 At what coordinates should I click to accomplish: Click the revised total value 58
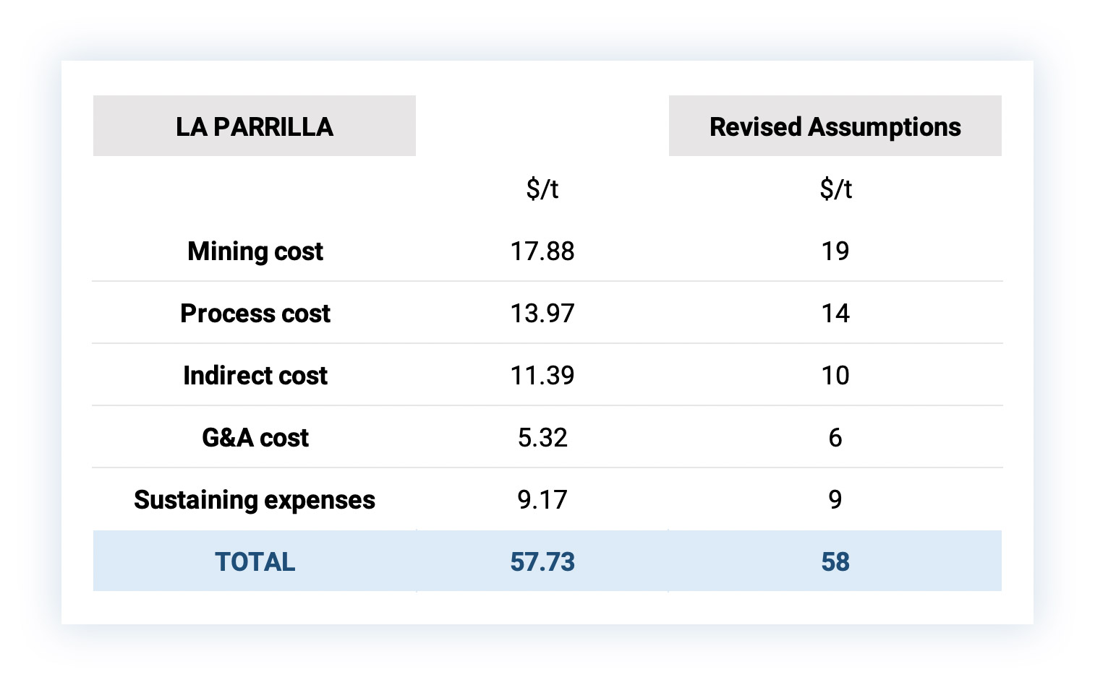click(835, 562)
